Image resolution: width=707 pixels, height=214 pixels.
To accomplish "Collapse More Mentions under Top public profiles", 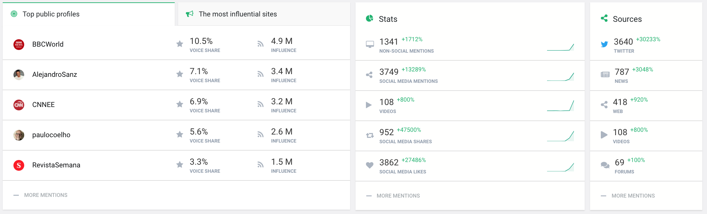I will [40, 195].
